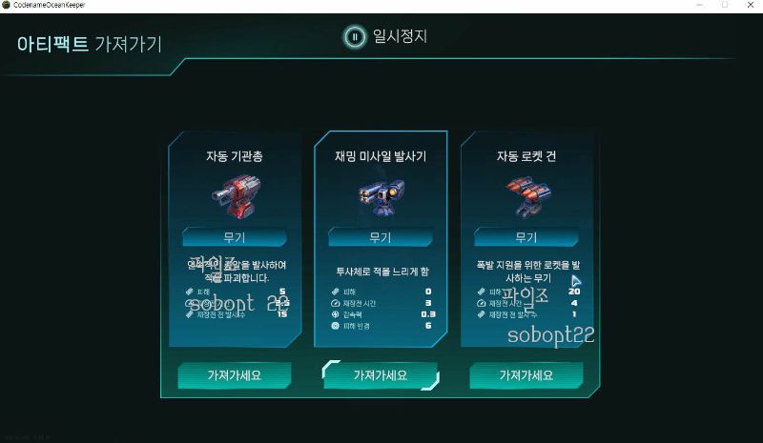Click the reload time clock icon on jamming card
763x443 pixels.
[336, 303]
